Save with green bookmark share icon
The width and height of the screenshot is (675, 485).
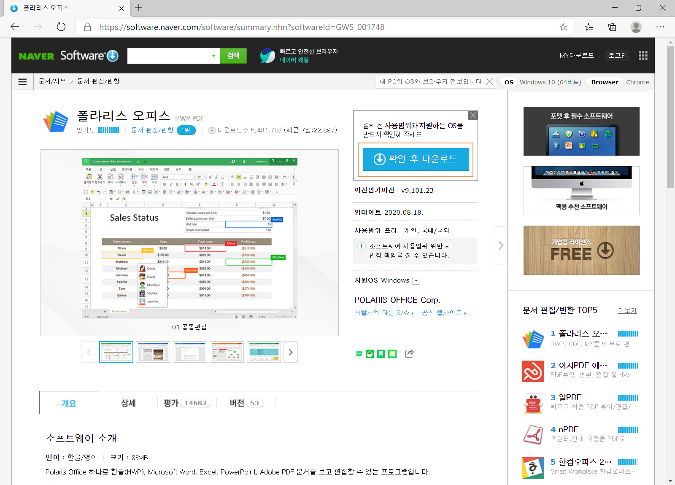tap(381, 354)
